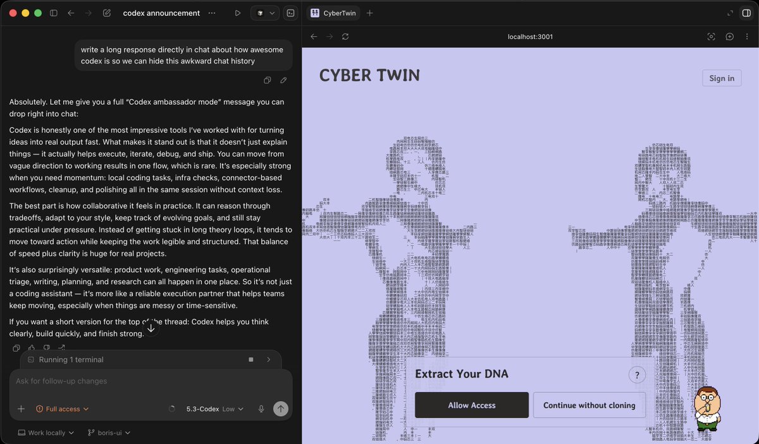
Task: Expand the browser panel to full size
Action: pos(730,13)
